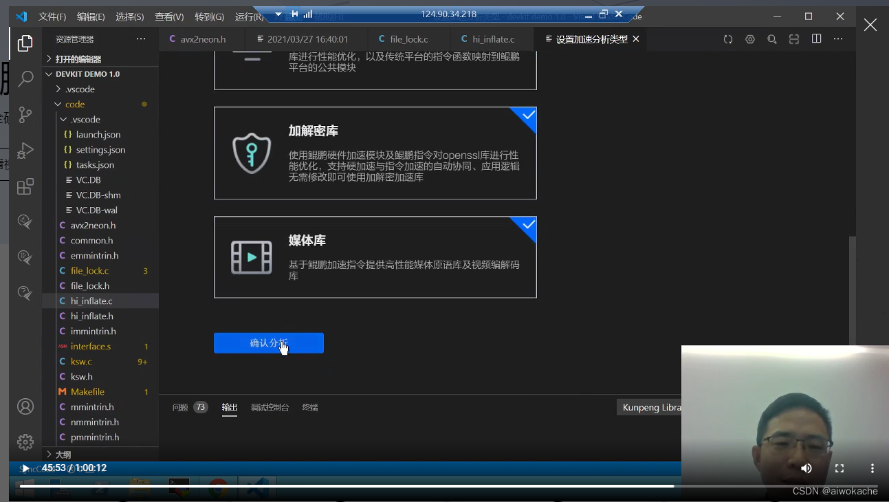Open the 转到(G) menu

[209, 17]
